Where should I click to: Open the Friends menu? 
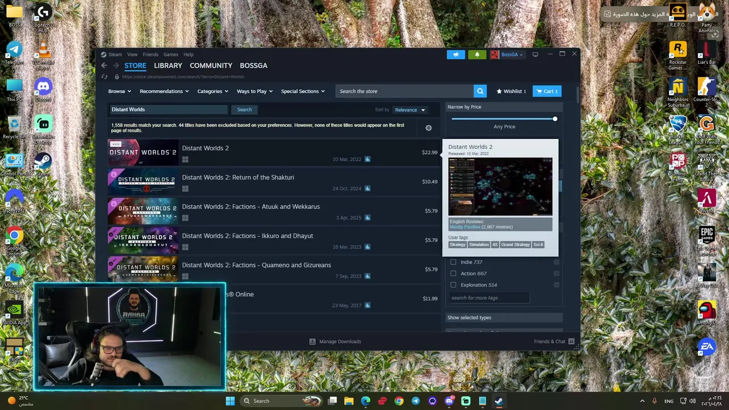150,55
